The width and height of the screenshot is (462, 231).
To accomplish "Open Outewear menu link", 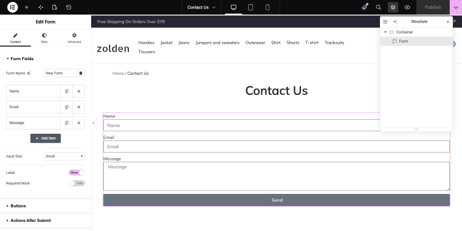I will (255, 43).
